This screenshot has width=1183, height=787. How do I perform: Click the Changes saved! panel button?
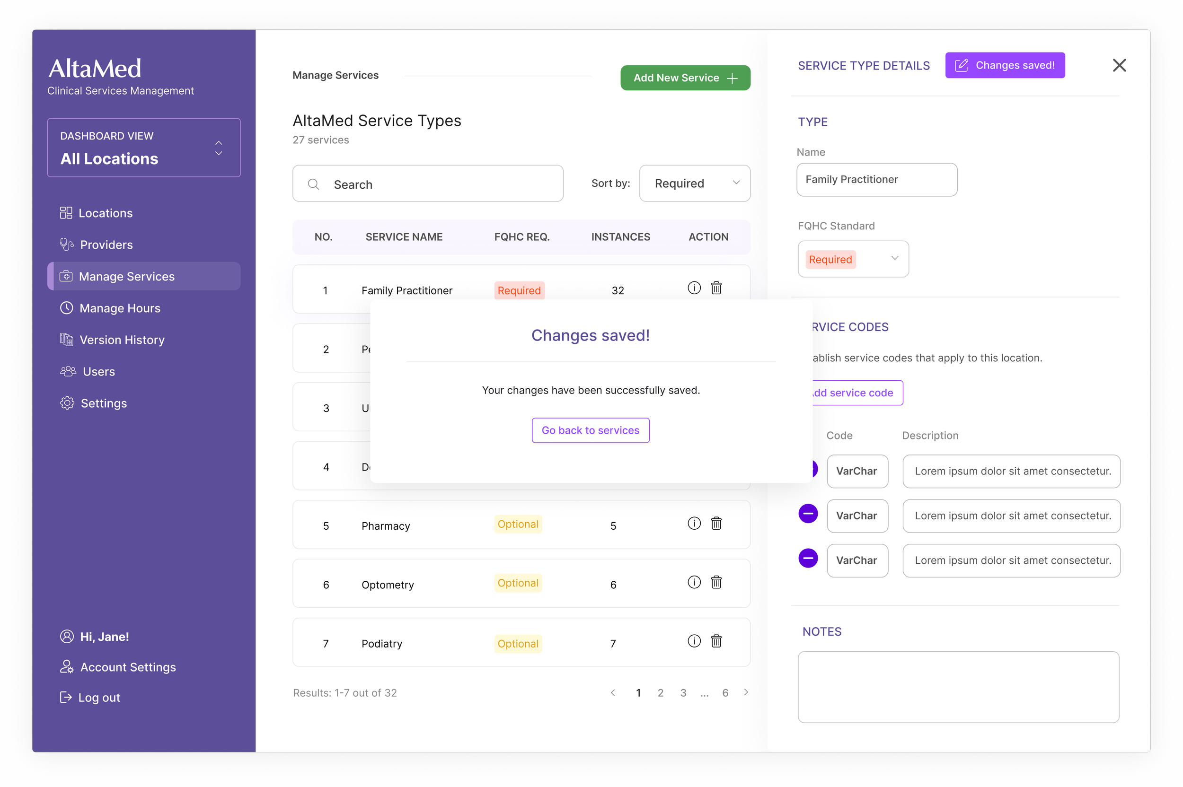1005,65
